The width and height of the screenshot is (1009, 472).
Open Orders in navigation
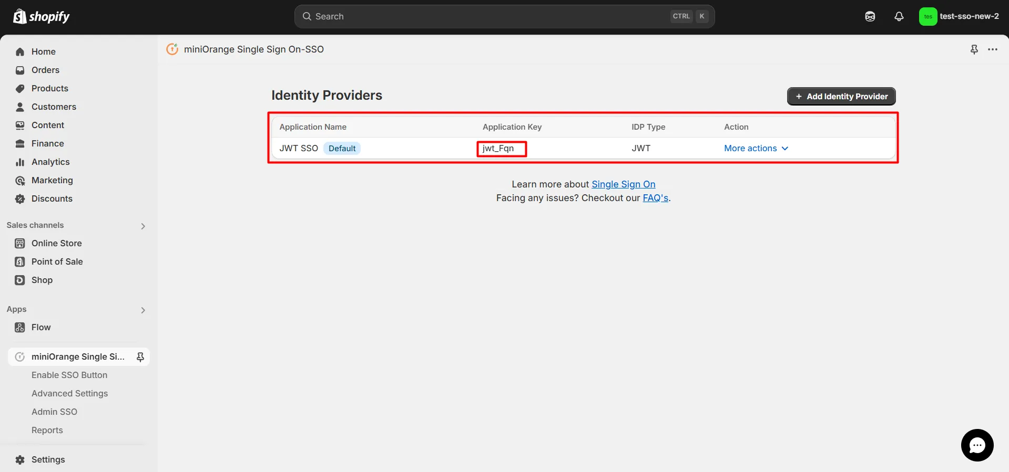pyautogui.click(x=45, y=70)
